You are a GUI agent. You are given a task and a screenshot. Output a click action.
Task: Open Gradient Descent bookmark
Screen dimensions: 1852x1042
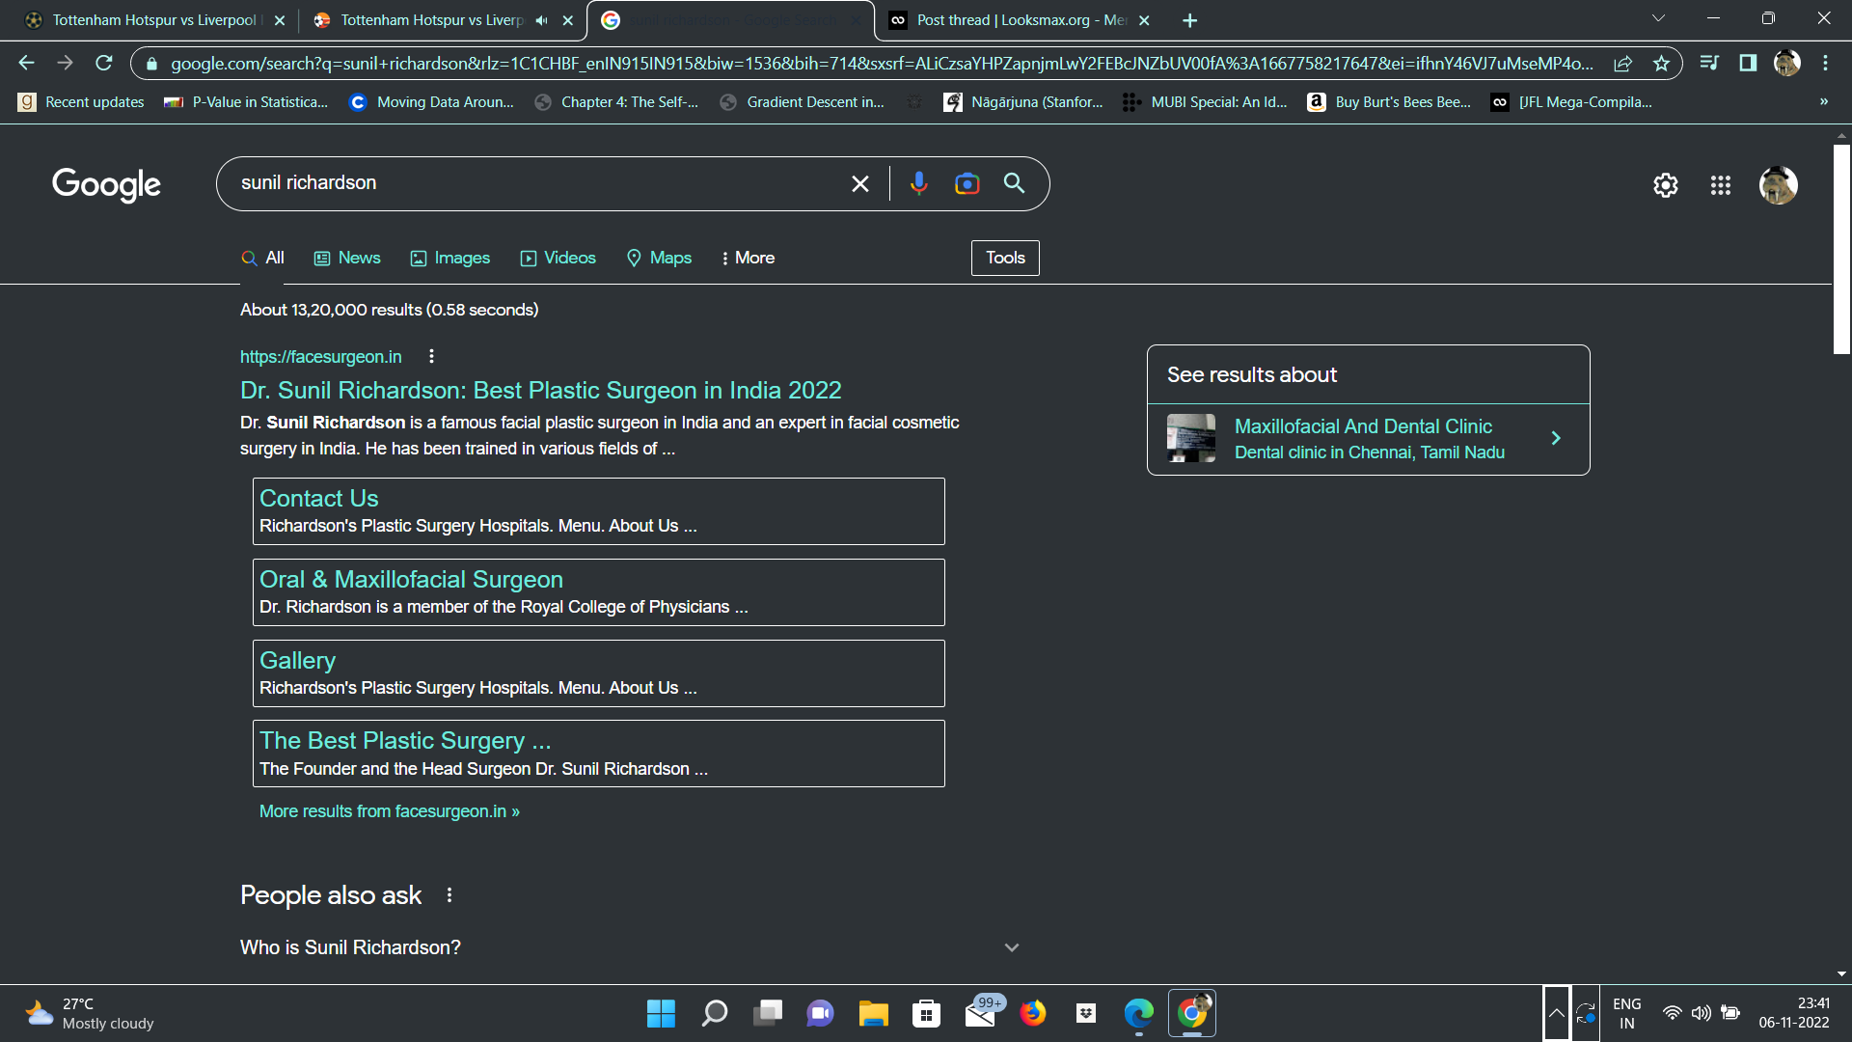click(x=803, y=101)
